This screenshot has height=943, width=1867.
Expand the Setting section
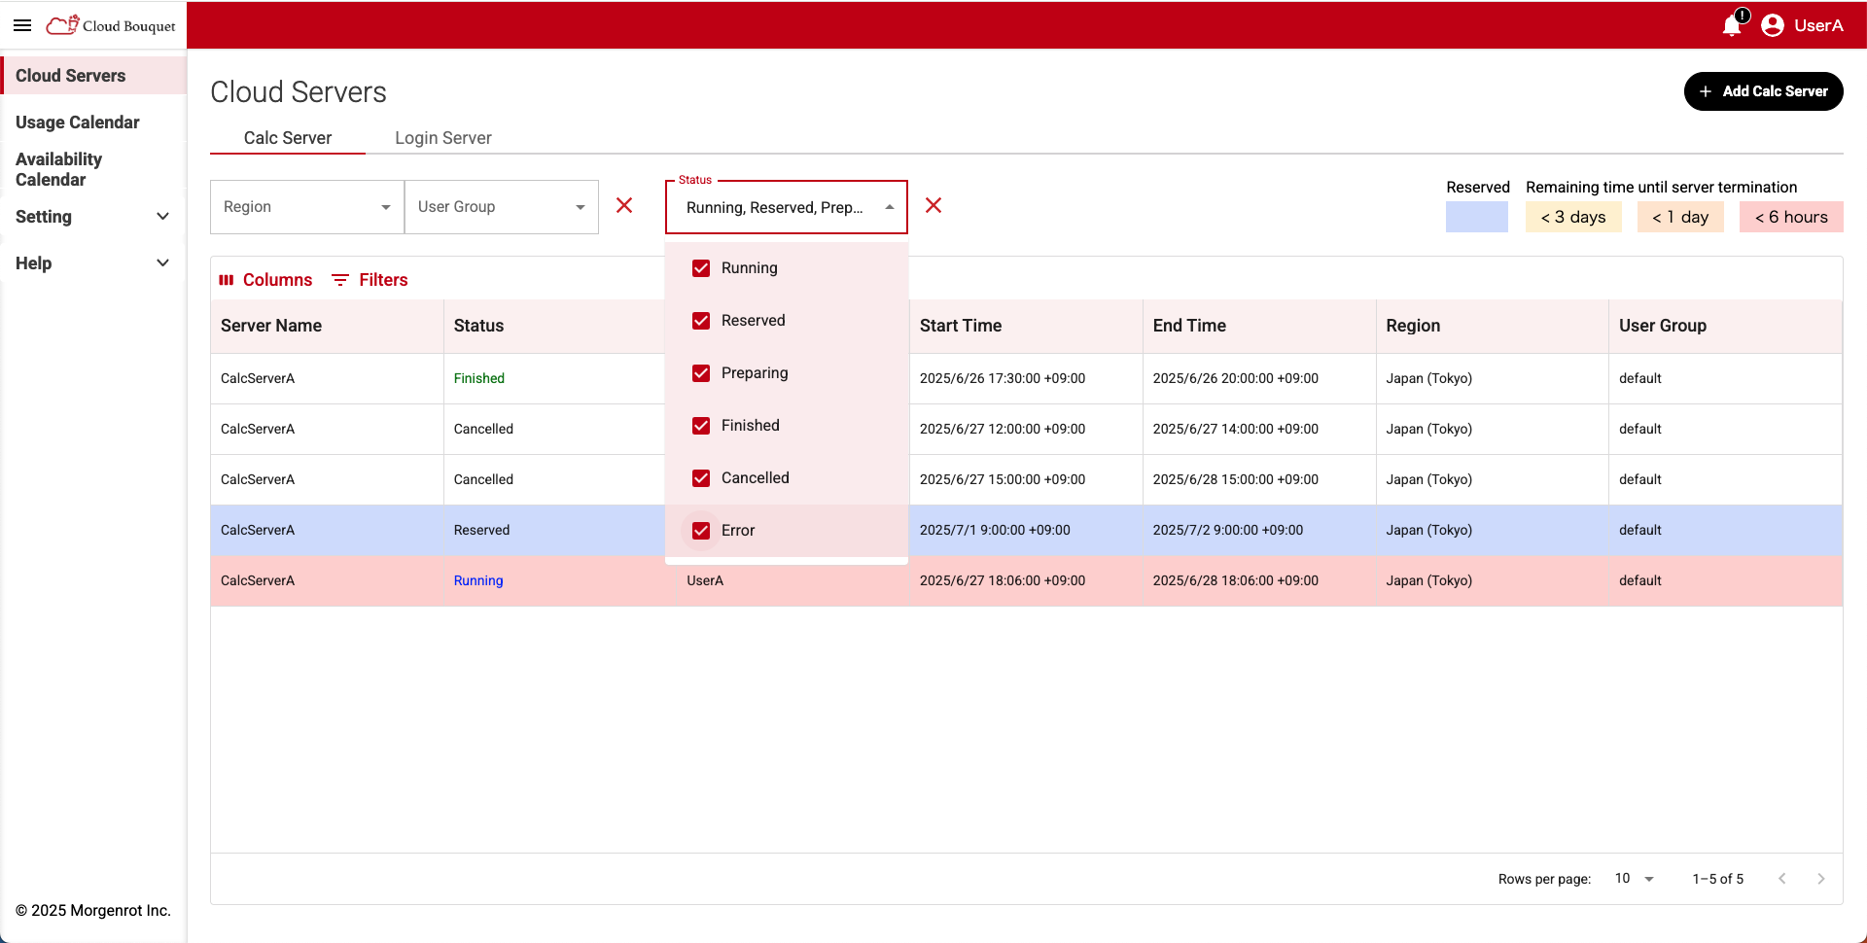(x=92, y=217)
